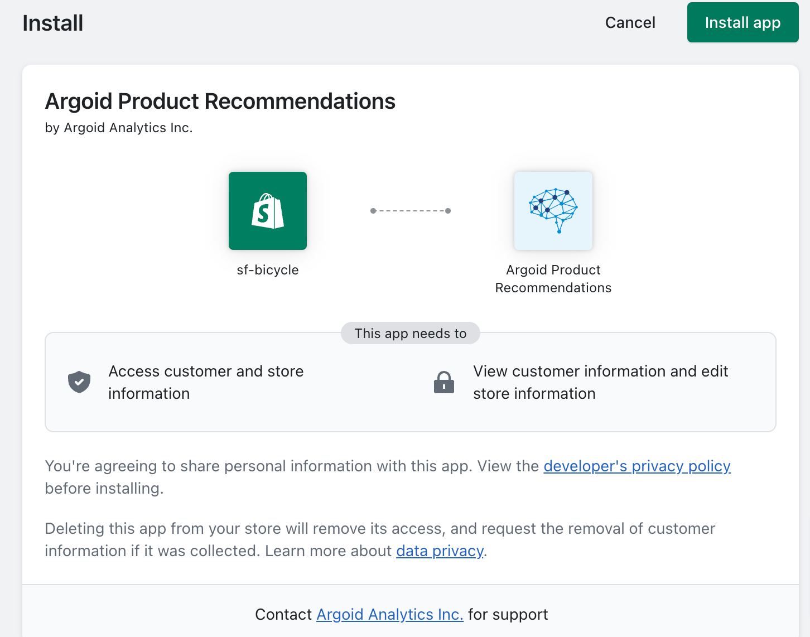Click the green Install app button
Screen dimensions: 810x637
tap(742, 22)
